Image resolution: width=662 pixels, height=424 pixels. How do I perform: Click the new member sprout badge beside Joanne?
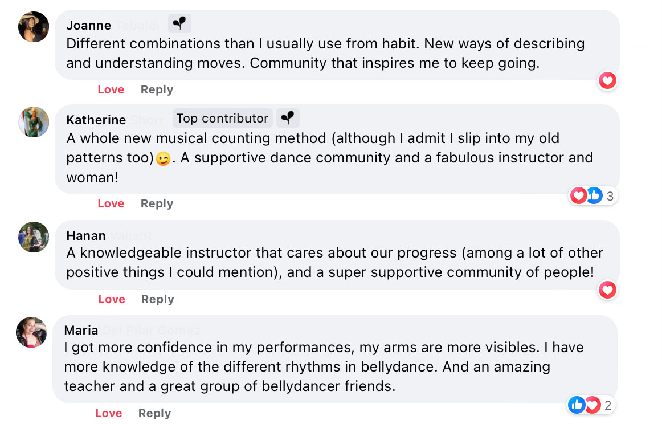click(179, 23)
